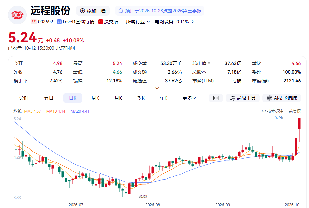Click stock code 002692
The height and width of the screenshot is (208, 309).
46,22
